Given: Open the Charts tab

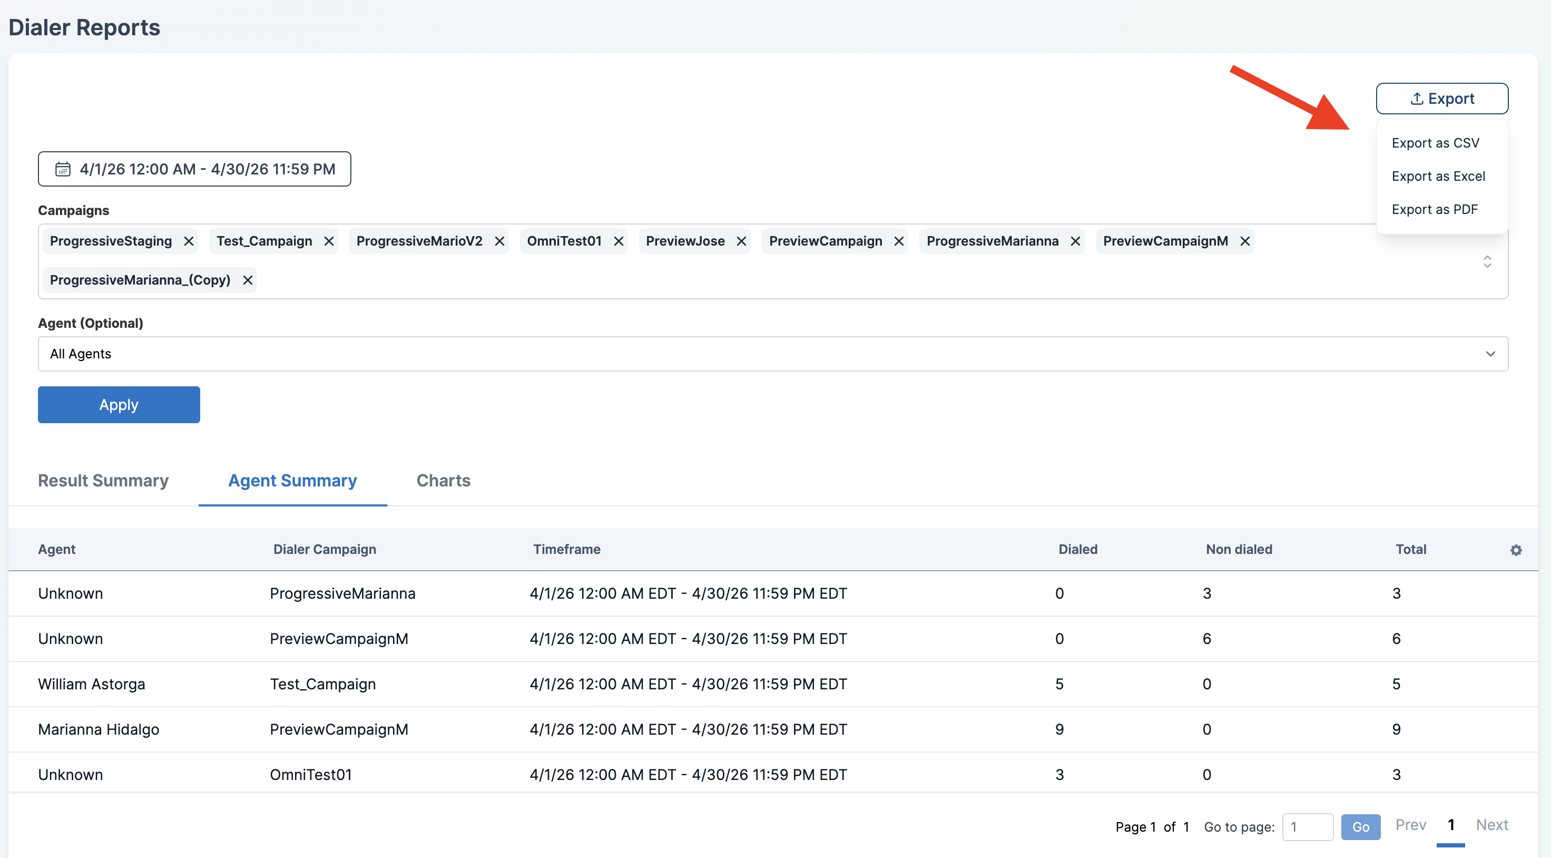Looking at the screenshot, I should pyautogui.click(x=443, y=481).
